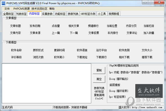Click the 软件简介 tag label
The height and width of the screenshot is (111, 166).
(x=59, y=57)
